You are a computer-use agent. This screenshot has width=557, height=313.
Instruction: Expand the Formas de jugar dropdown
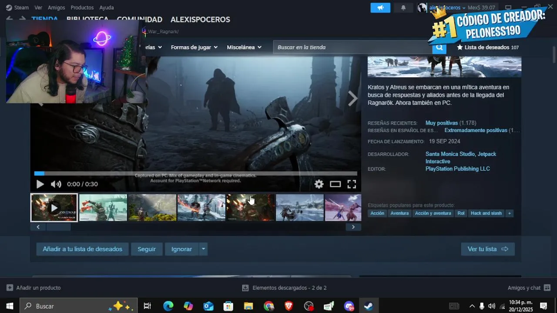click(194, 47)
